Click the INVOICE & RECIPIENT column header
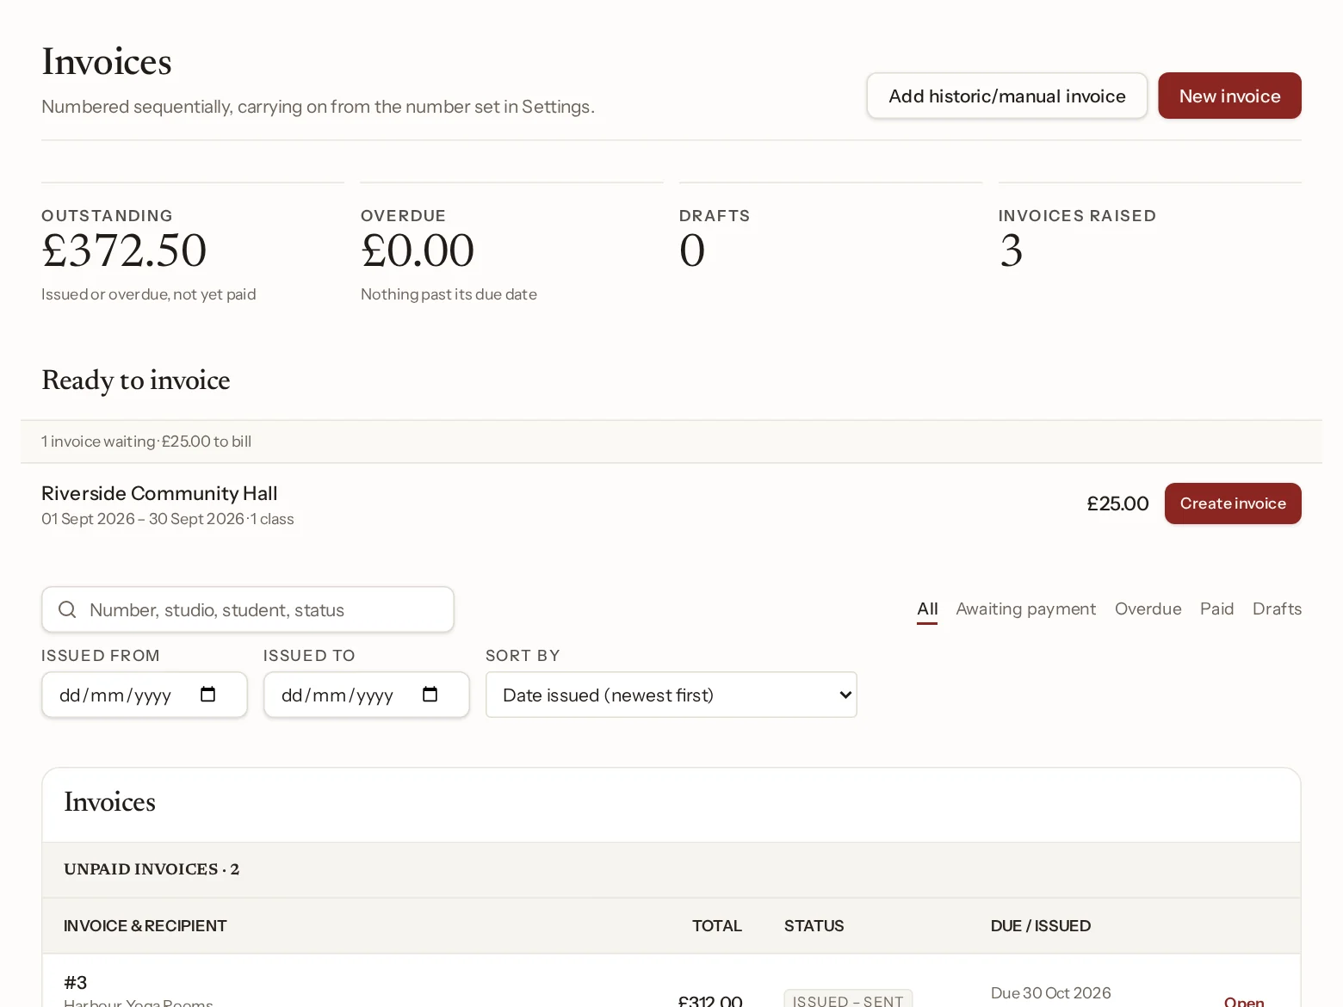The width and height of the screenshot is (1343, 1007). coord(145,926)
